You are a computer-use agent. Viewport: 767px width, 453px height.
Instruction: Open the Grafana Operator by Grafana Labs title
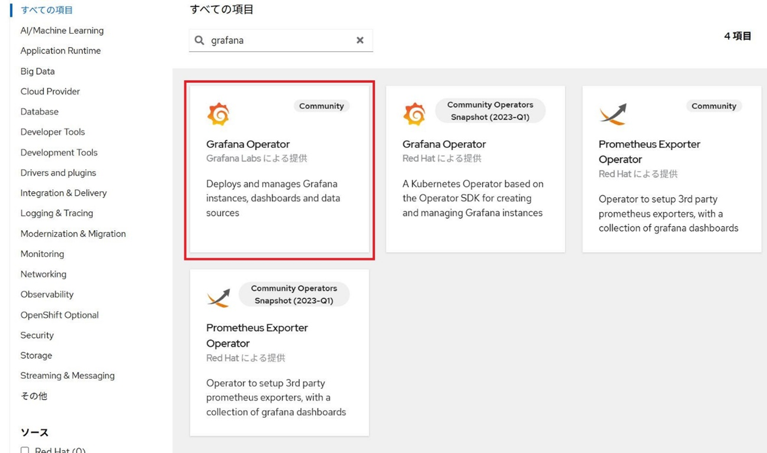(248, 144)
